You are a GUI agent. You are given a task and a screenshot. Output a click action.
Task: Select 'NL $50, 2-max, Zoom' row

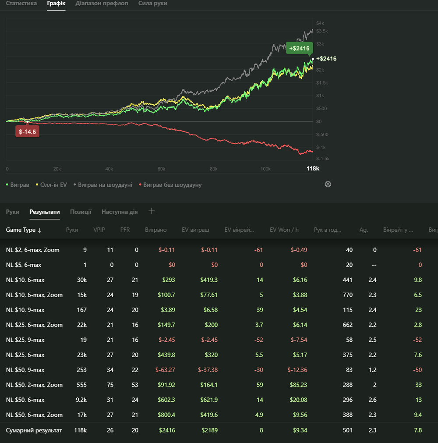(34, 385)
